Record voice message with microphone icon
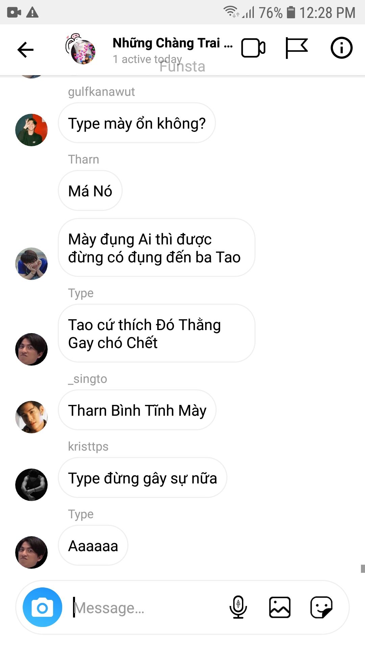This screenshot has width=365, height=650. click(238, 607)
